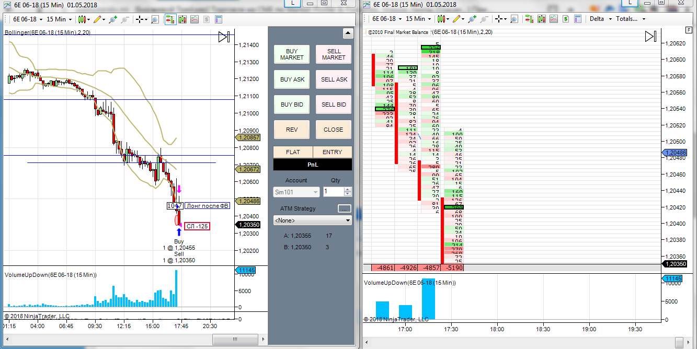Click the CLOSE position button
The height and width of the screenshot is (349, 697).
coord(334,130)
